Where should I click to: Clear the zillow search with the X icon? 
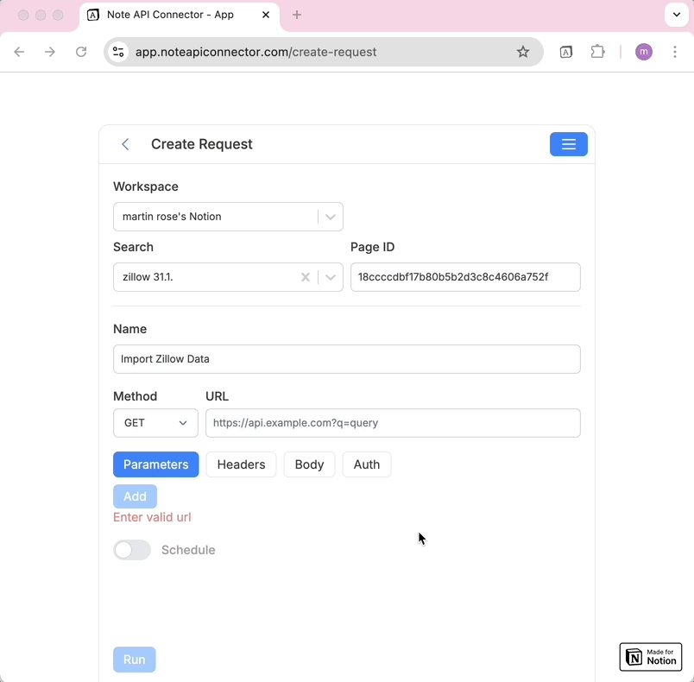(x=305, y=276)
